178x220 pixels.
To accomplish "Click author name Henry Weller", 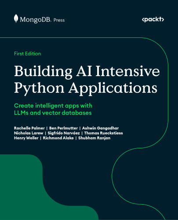I will (26, 138).
